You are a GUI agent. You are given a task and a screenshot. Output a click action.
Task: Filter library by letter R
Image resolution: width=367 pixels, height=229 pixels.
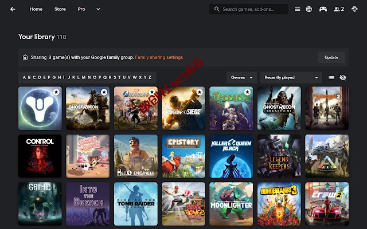[110, 77]
